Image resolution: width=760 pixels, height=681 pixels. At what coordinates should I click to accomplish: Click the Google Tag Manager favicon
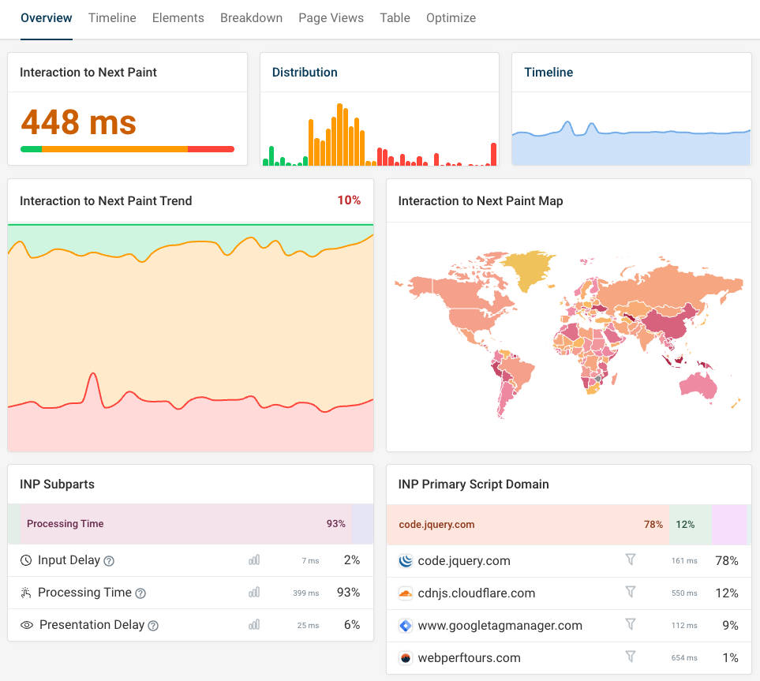pyautogui.click(x=406, y=625)
